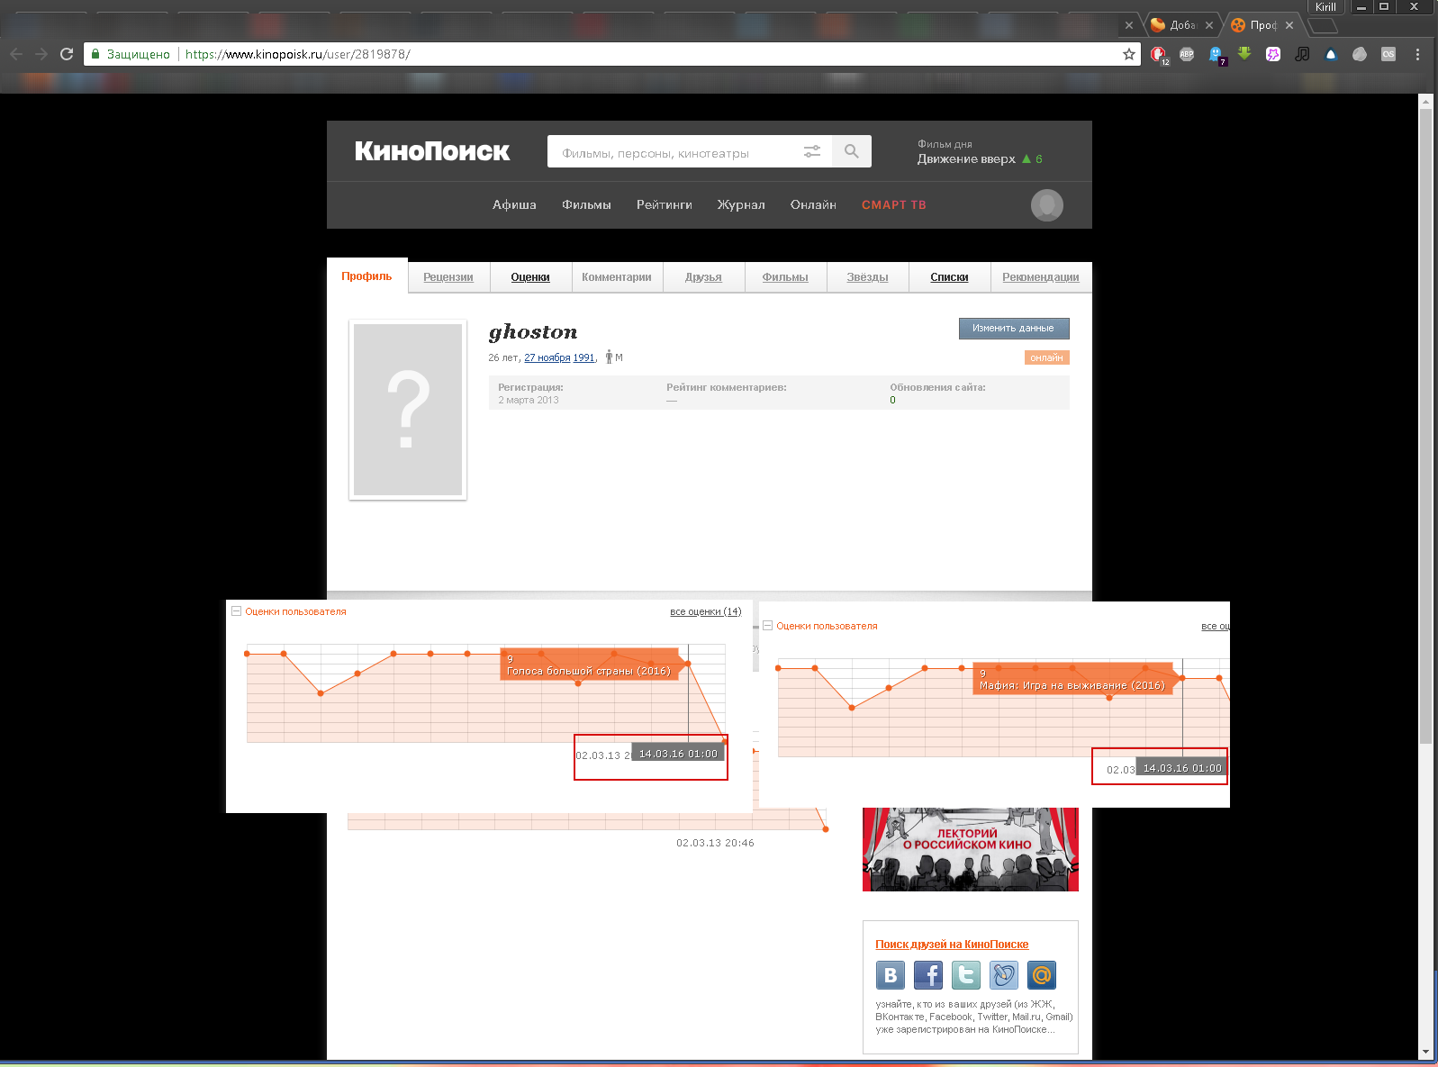Click the browser forward arrow

click(x=41, y=54)
